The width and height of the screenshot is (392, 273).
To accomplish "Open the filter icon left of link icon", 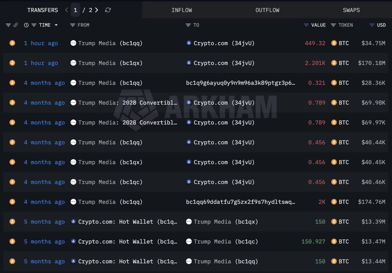I will 8,25.
